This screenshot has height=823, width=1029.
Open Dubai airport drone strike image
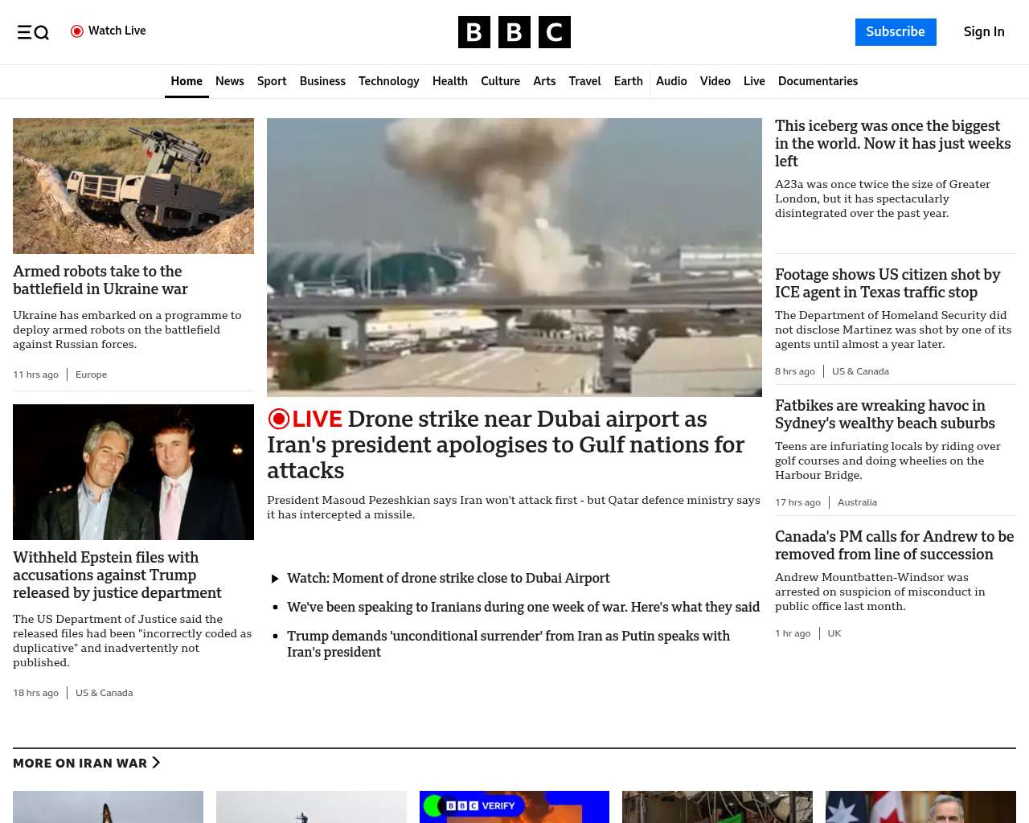[514, 257]
